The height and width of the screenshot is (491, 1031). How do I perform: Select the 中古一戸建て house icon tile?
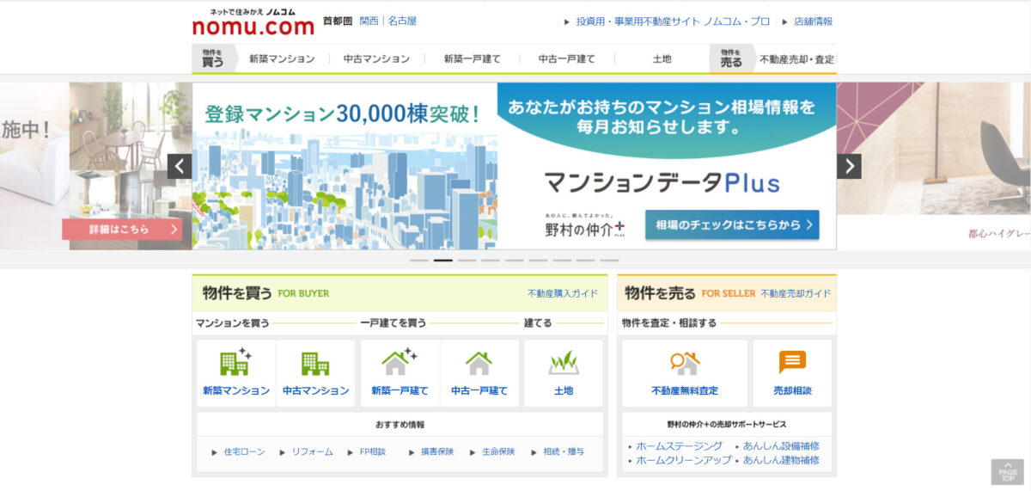point(479,371)
